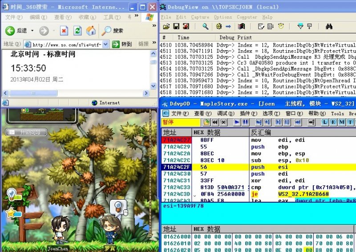The image size is (356, 252).
Task: Open the 调试(D) menu in DdvpOD
Action: (x=226, y=113)
